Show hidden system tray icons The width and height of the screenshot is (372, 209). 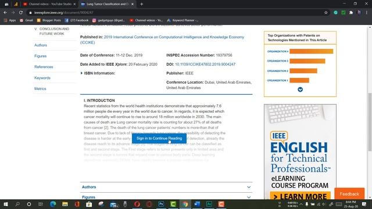coord(301,204)
